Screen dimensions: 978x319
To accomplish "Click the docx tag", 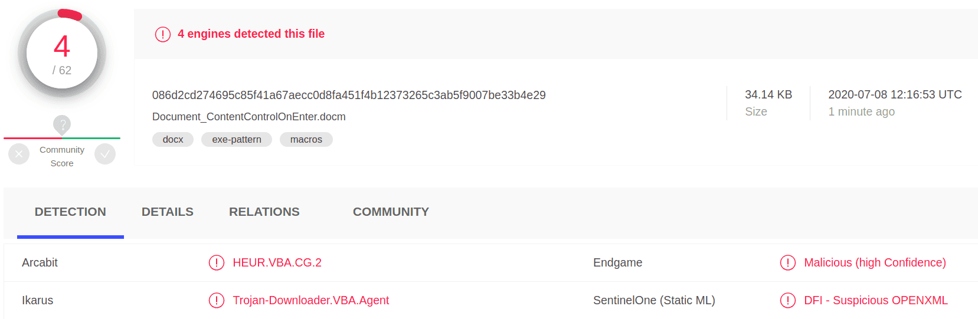I will pos(173,140).
